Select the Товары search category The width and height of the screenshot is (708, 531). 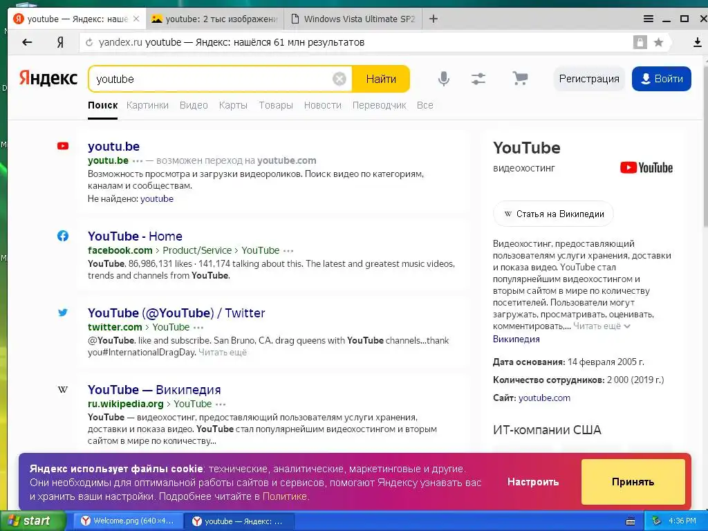[276, 105]
